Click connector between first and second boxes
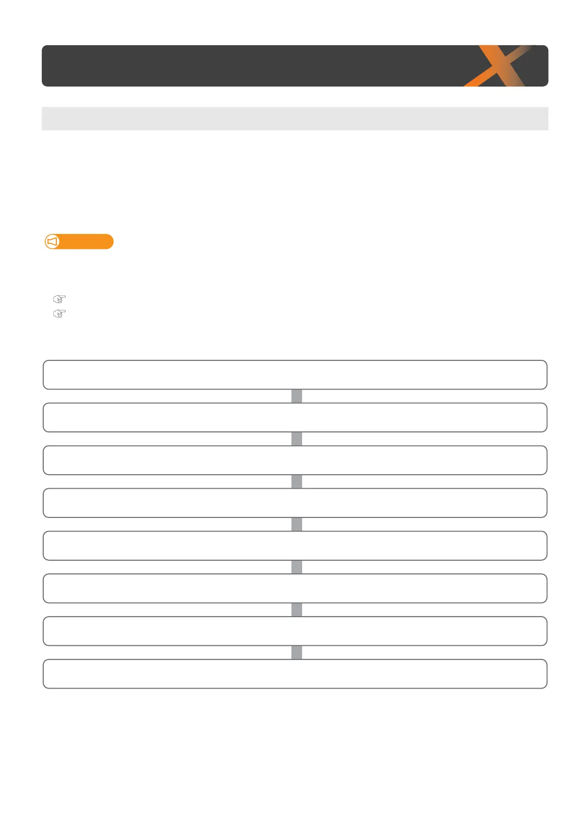Viewport: 578px width, 819px height. coord(297,396)
